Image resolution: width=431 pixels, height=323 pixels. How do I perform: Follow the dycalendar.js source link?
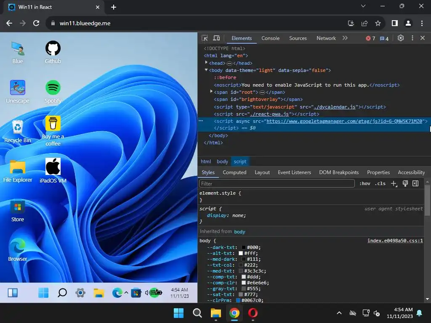coord(335,107)
